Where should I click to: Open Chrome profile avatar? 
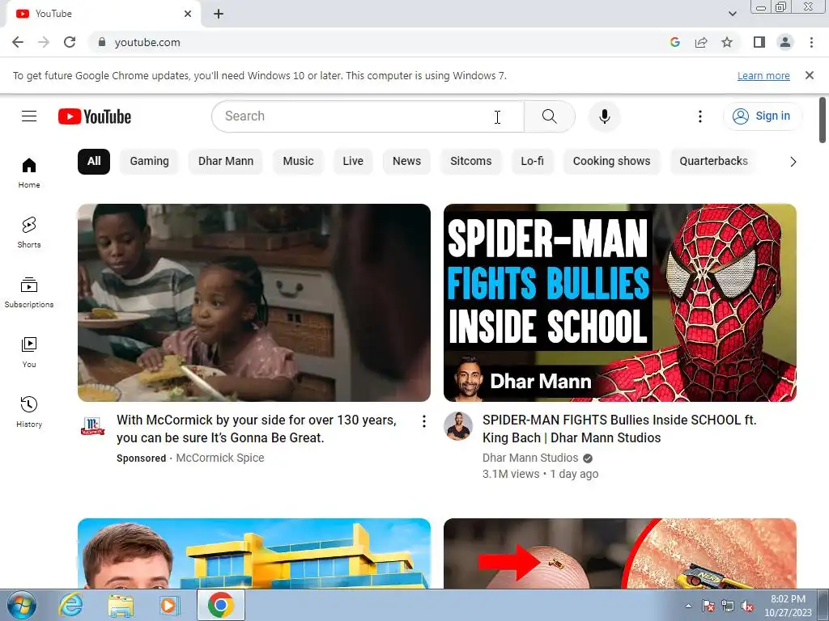[785, 42]
